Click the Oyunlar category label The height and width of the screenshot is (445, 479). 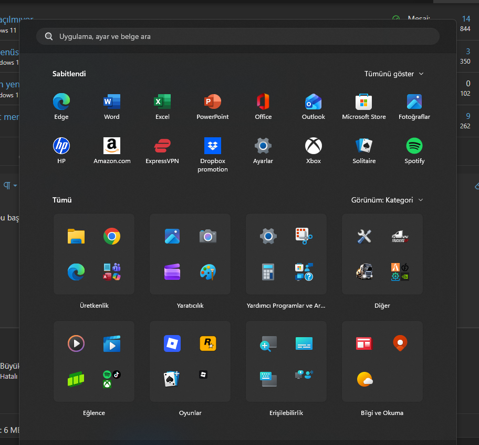pos(190,413)
